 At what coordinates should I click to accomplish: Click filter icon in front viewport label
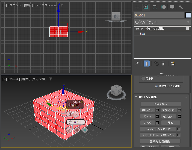coord(62,5)
